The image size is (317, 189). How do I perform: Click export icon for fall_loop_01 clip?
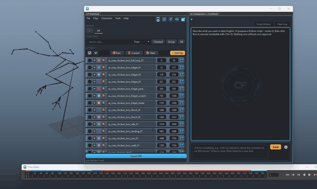(x=182, y=60)
